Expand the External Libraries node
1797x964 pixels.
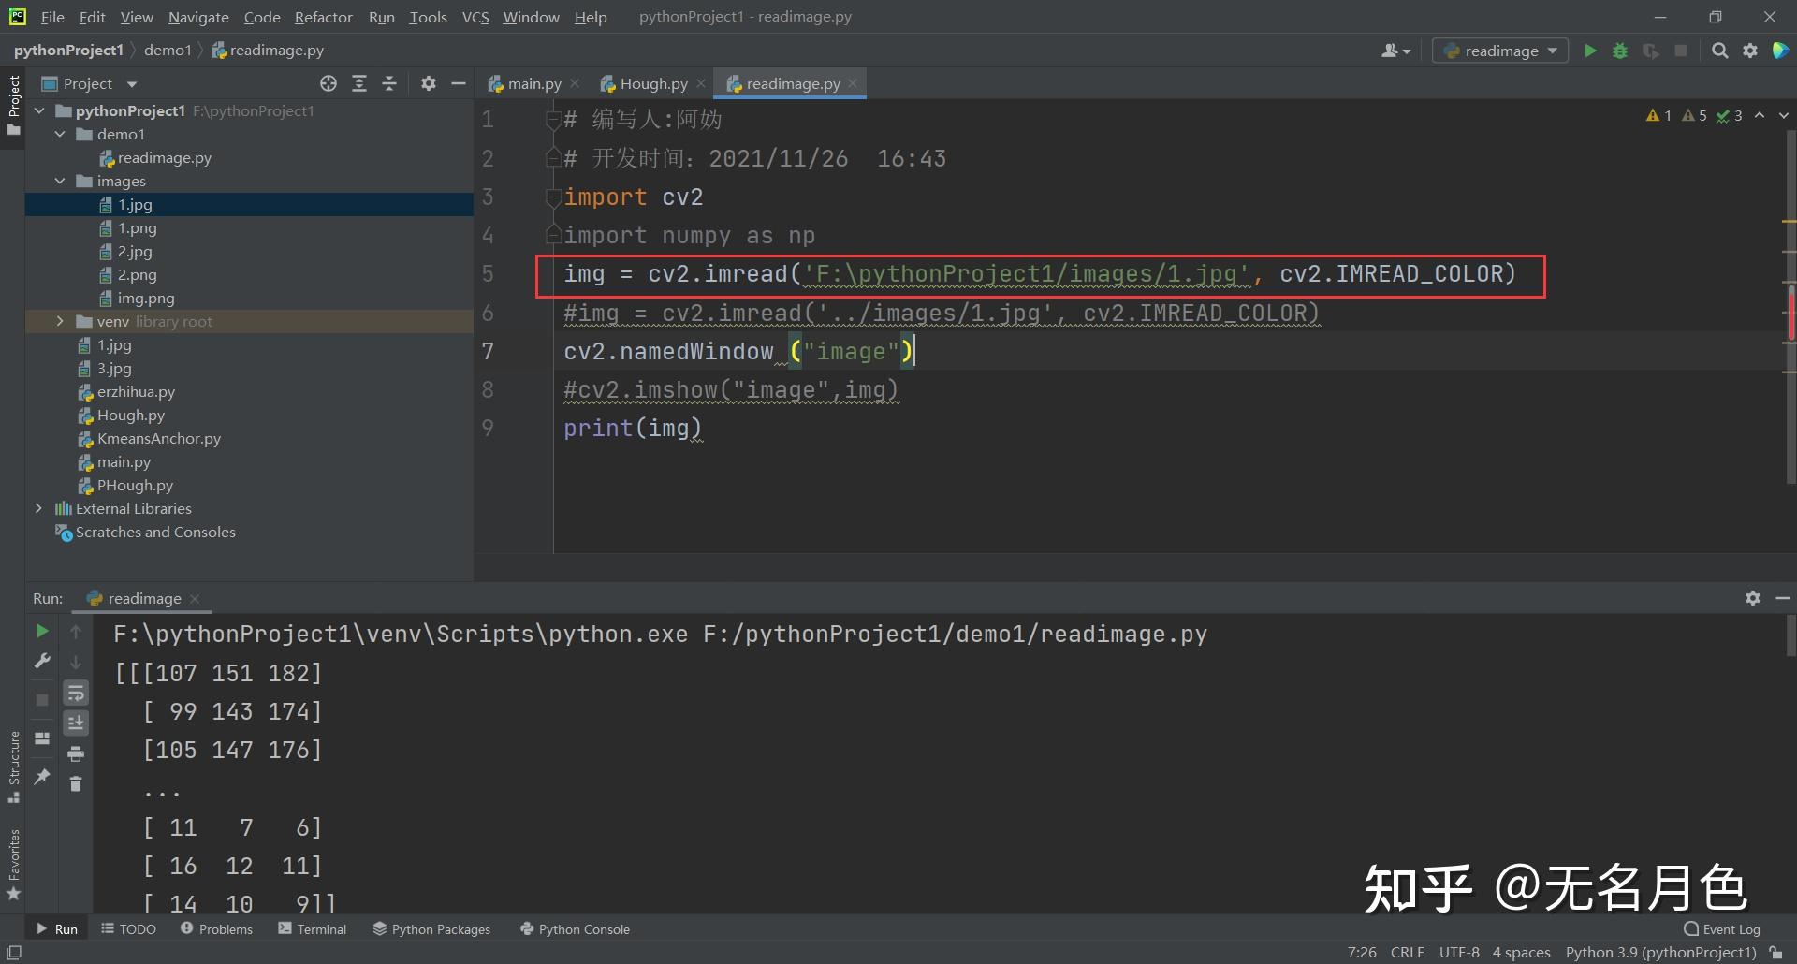click(38, 508)
